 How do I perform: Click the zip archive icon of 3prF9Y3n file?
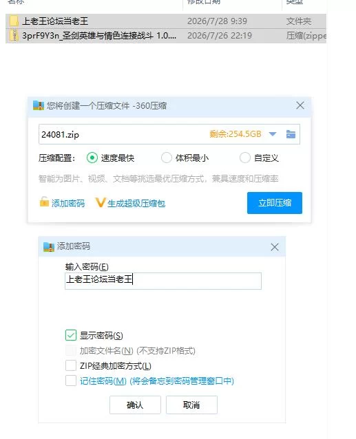pyautogui.click(x=14, y=36)
